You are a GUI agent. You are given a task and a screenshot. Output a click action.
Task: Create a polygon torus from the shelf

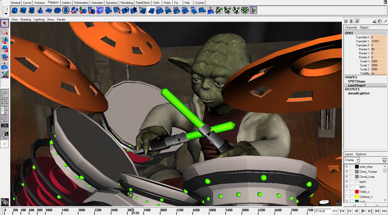click(x=57, y=11)
